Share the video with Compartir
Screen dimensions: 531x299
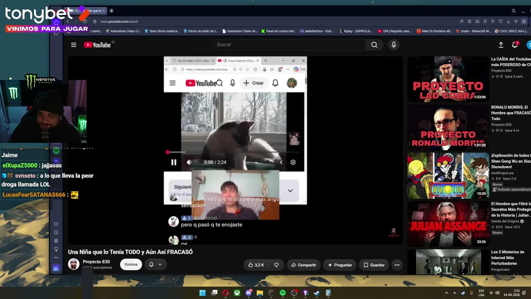304,265
